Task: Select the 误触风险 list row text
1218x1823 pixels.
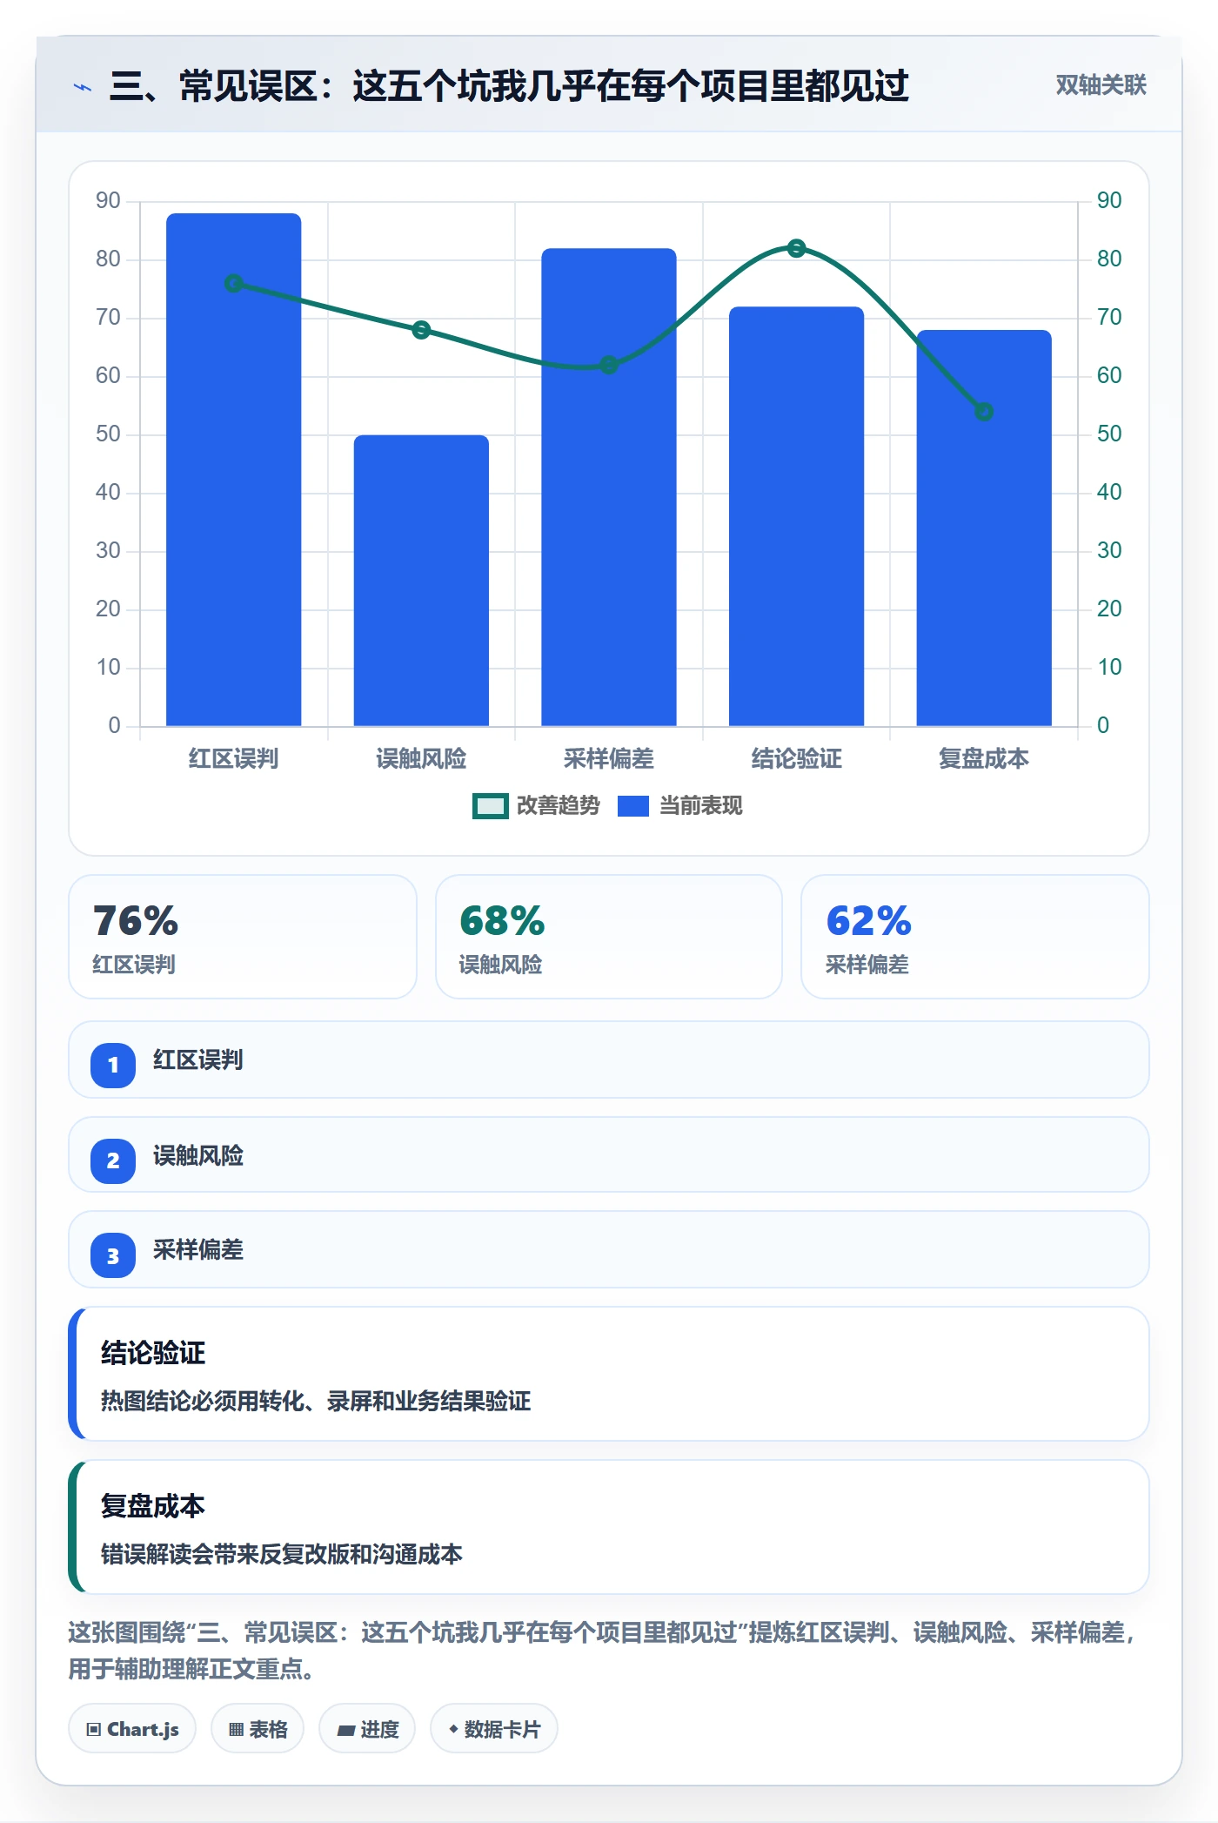Action: tap(197, 1155)
